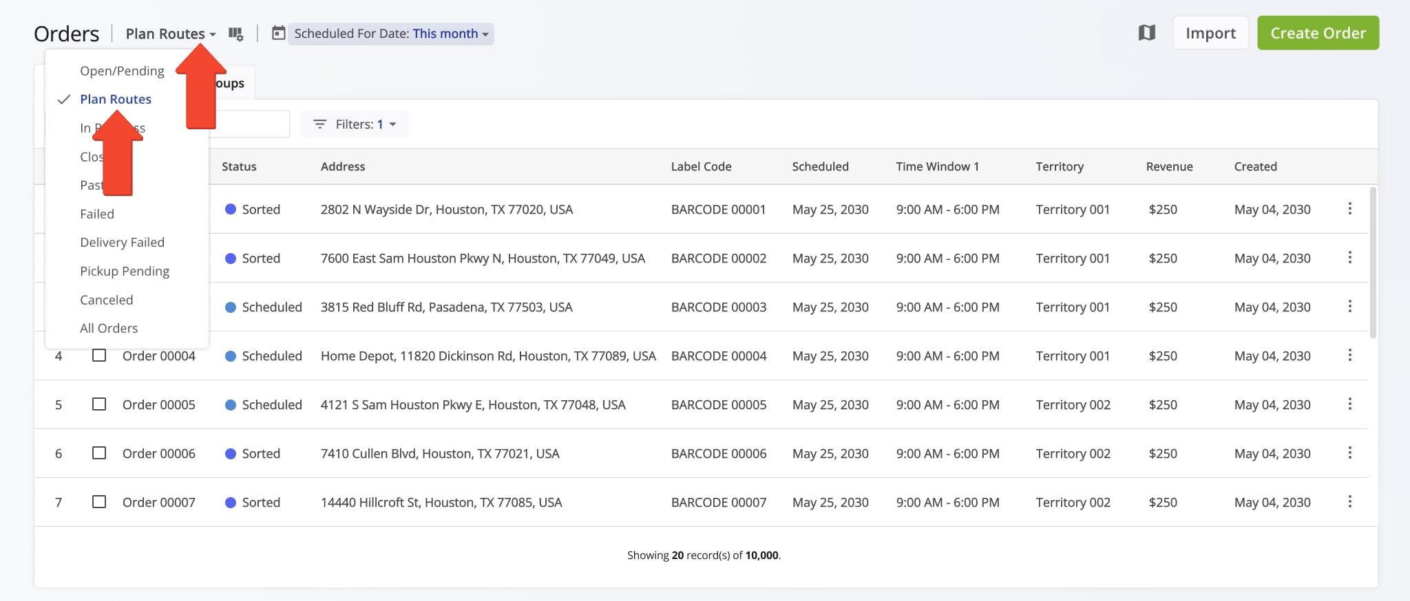The height and width of the screenshot is (601, 1410).
Task: Click the Order 00006 name
Action: [159, 453]
